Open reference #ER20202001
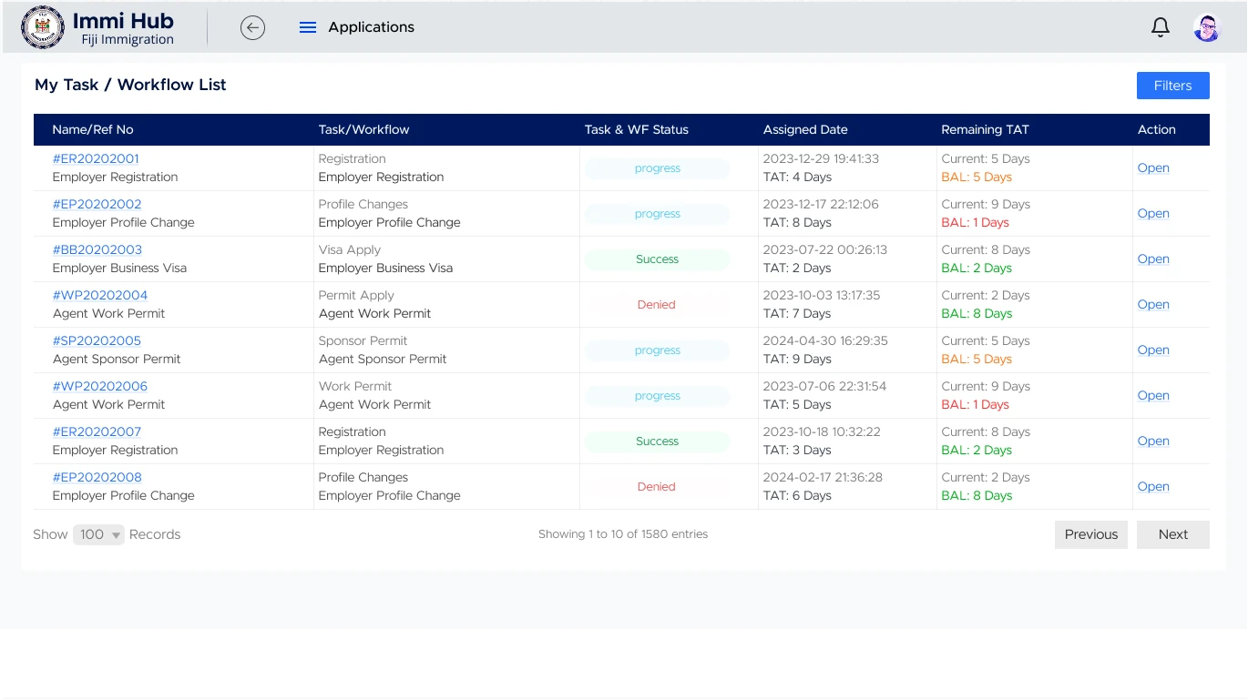This screenshot has height=700, width=1248. point(96,158)
